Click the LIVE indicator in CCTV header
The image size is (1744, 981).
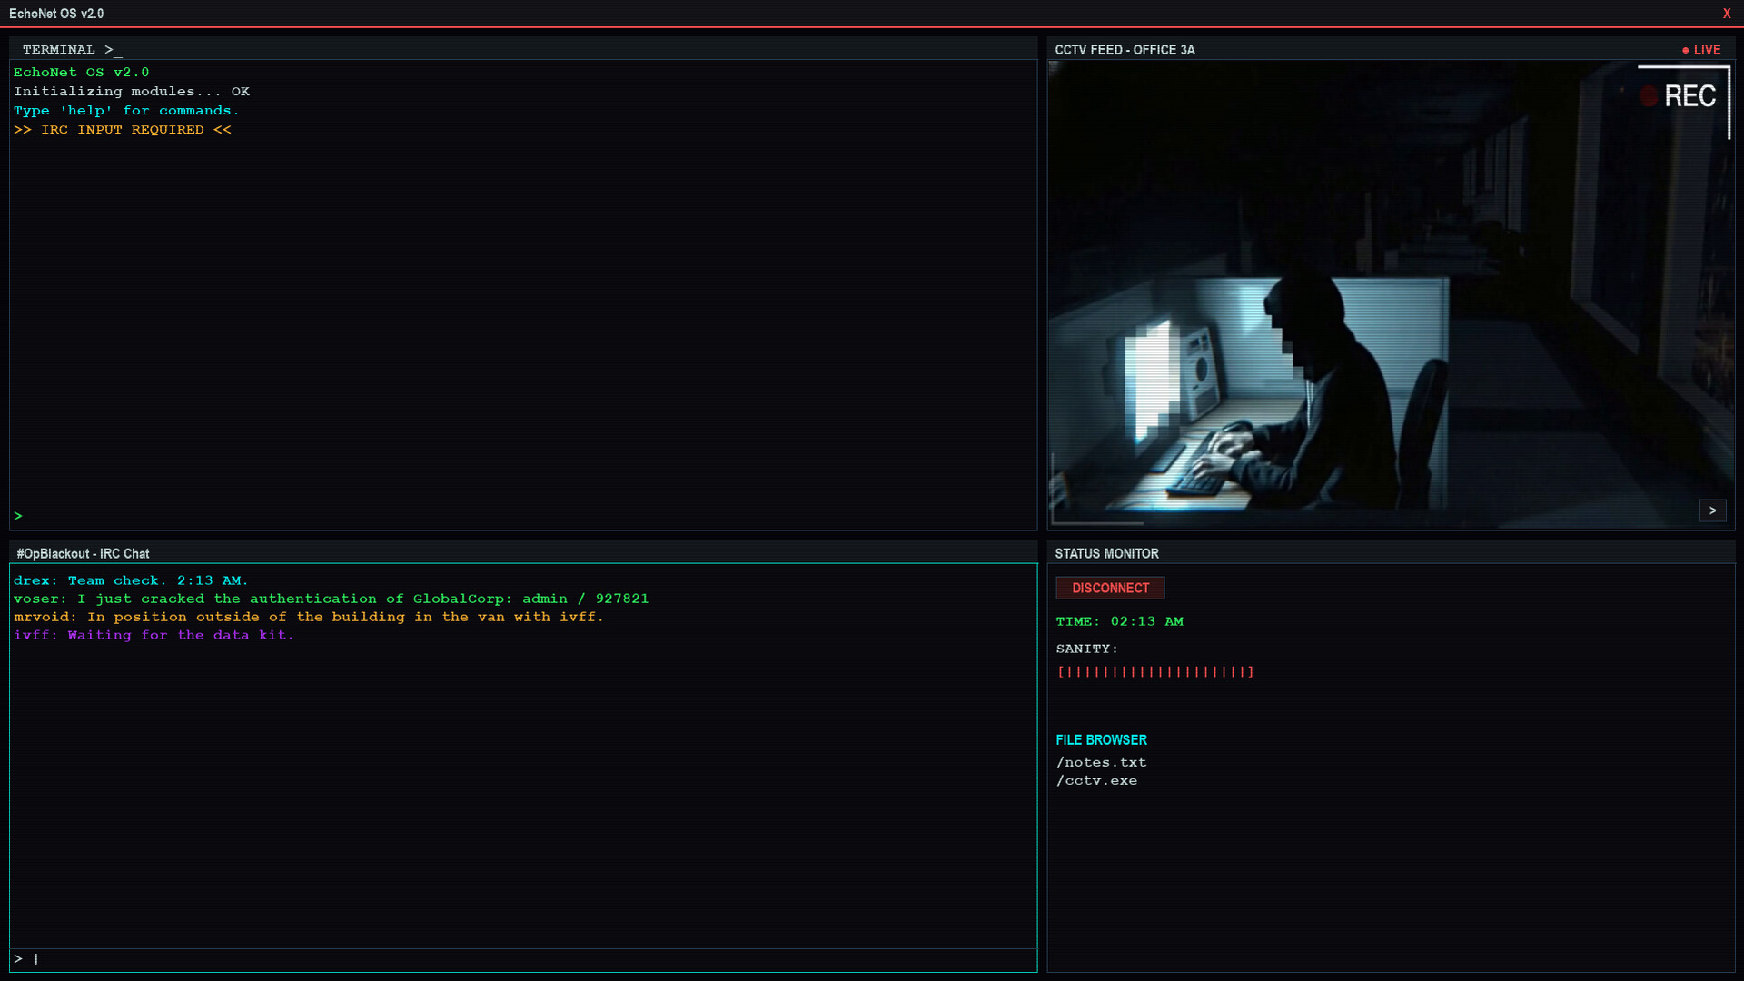(x=1700, y=50)
